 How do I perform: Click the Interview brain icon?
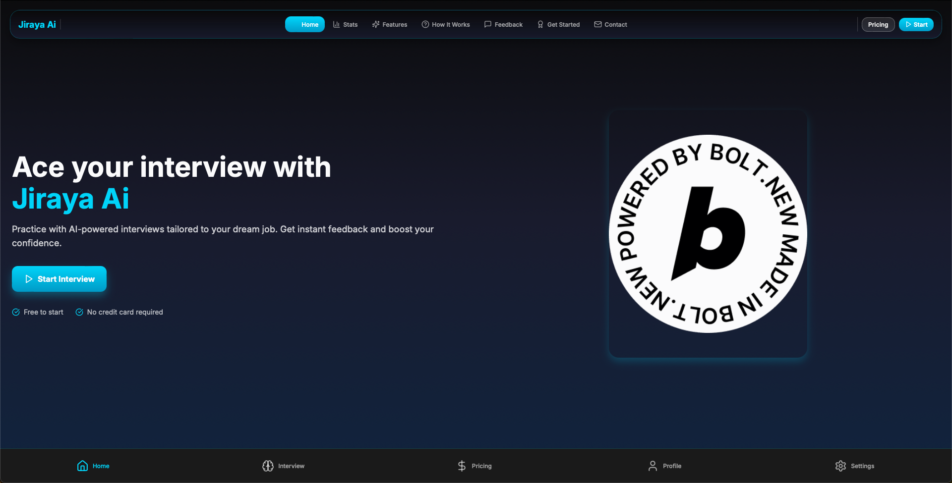pos(268,466)
